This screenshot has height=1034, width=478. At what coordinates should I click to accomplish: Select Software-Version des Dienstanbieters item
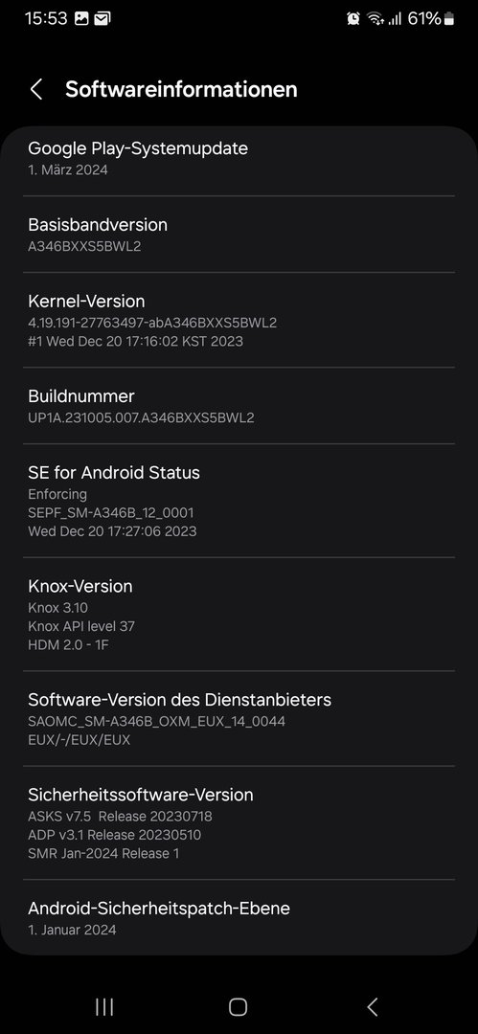click(239, 718)
